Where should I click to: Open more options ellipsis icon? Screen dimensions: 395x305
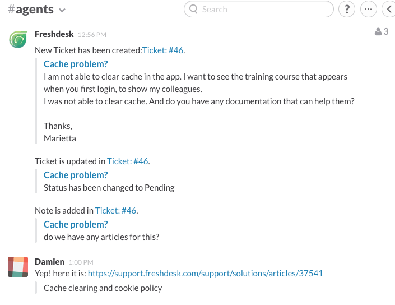coord(368,10)
